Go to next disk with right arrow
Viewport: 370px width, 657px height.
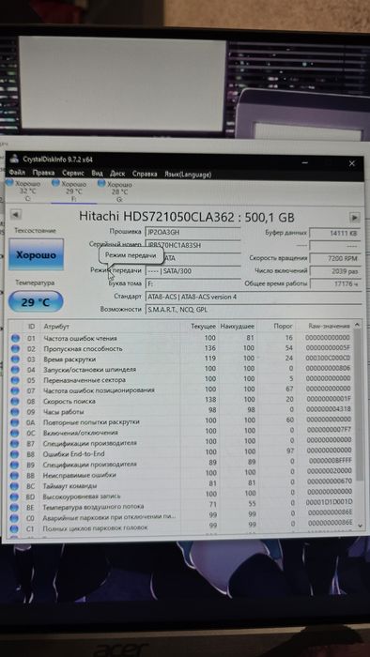354,218
